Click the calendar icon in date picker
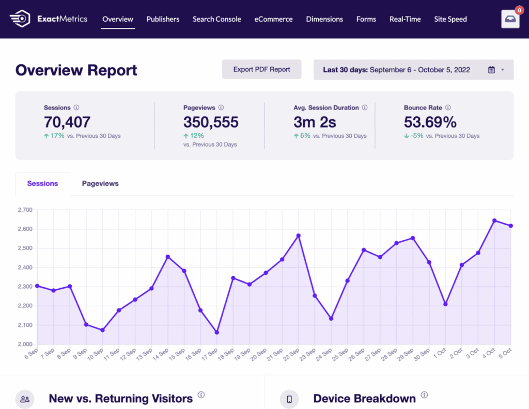This screenshot has height=409, width=529. (x=491, y=70)
